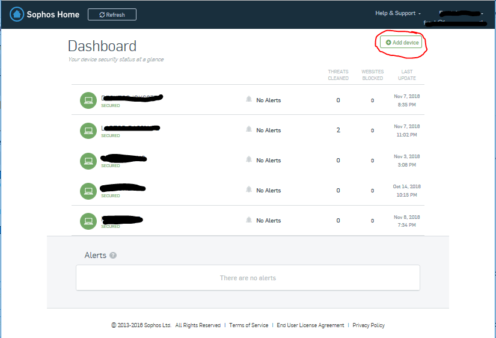Click the Add device button

[x=401, y=43]
